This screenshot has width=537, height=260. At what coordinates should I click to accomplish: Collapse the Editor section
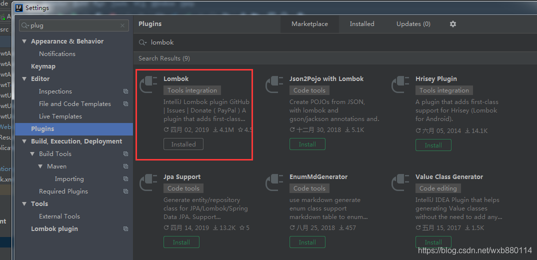(x=24, y=79)
